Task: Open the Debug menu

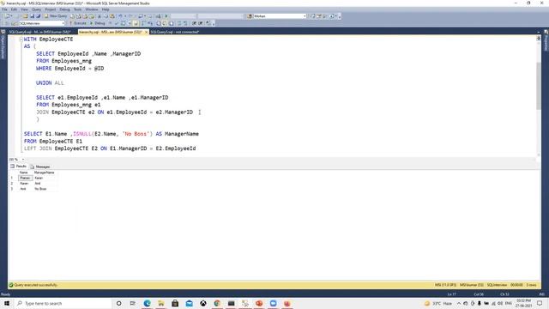Action: (65, 9)
